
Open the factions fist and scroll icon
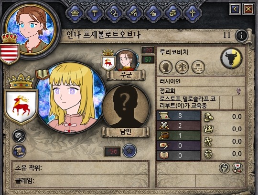point(173,13)
